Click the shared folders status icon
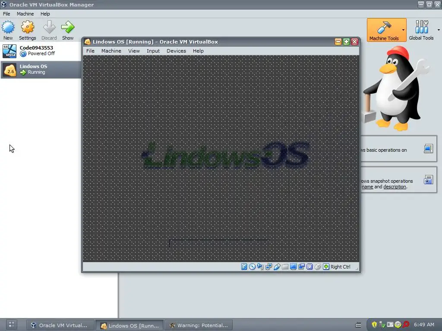This screenshot has width=442, height=331. coord(285,266)
